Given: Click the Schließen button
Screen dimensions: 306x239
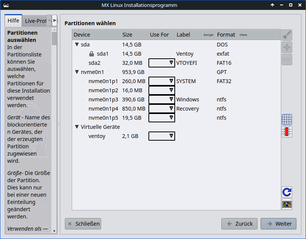Looking at the screenshot, I should pos(83,224).
